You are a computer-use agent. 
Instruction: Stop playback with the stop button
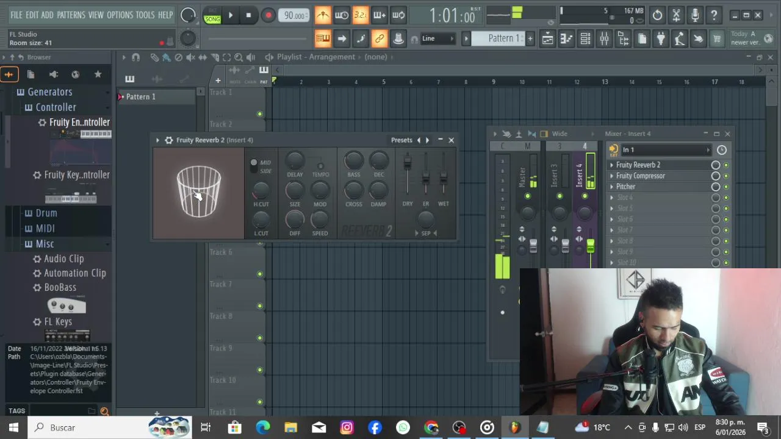pyautogui.click(x=248, y=15)
